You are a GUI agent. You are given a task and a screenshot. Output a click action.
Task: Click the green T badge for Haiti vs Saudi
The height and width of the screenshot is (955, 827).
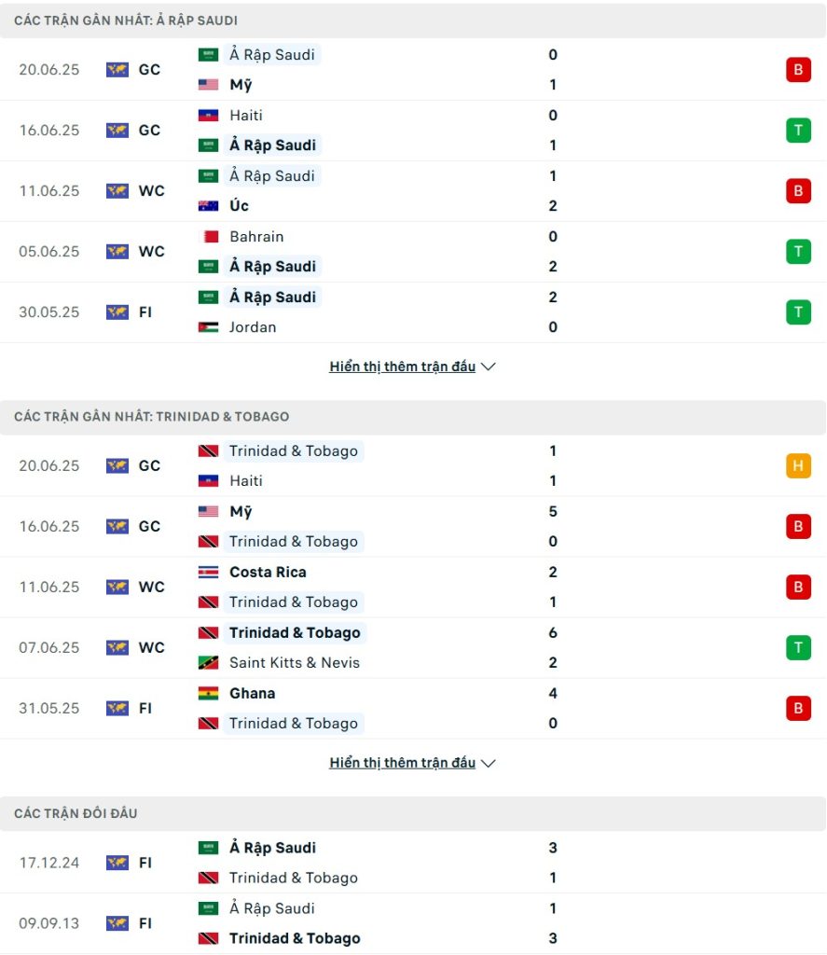[x=798, y=131]
